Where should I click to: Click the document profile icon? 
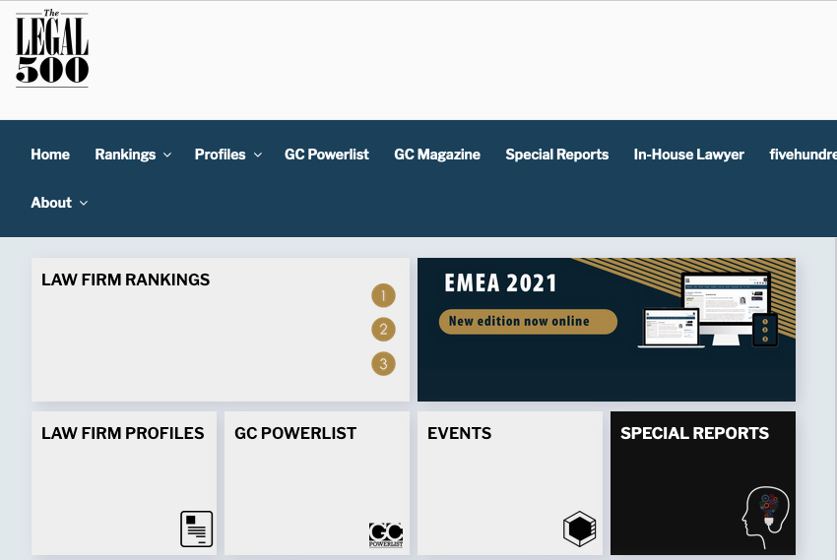pos(196,529)
